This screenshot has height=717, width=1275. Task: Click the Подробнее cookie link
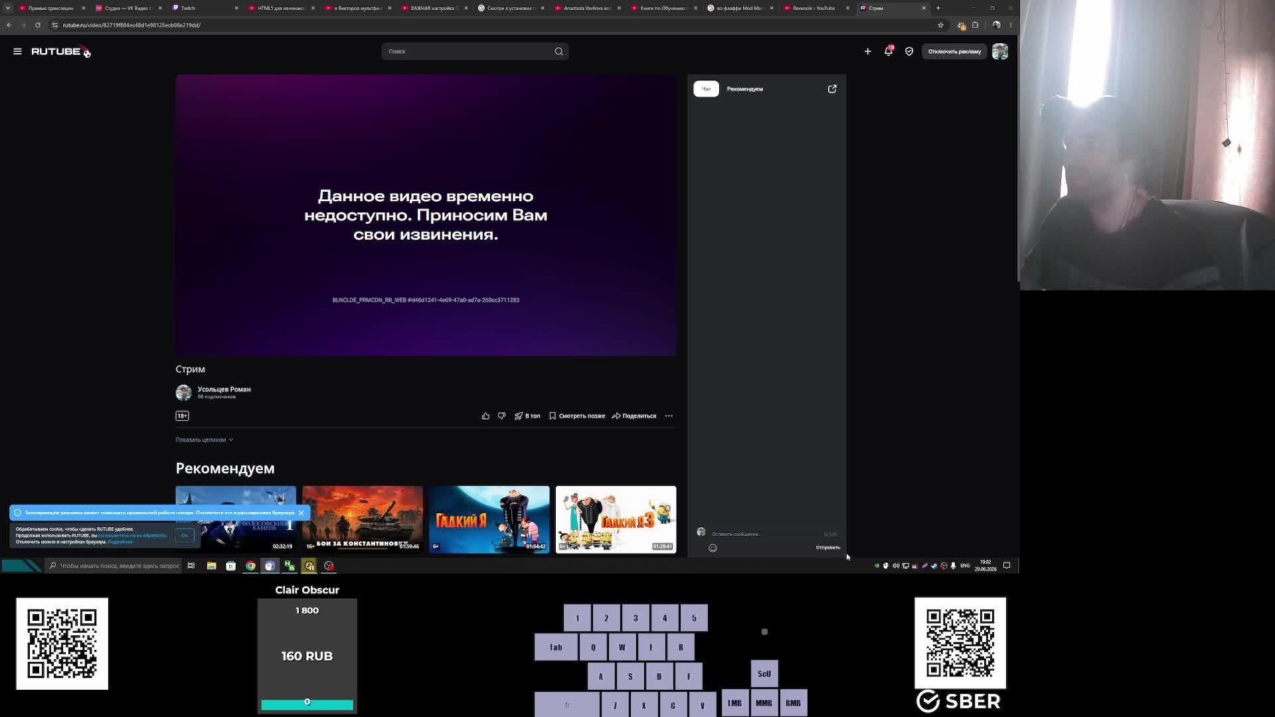coord(120,542)
